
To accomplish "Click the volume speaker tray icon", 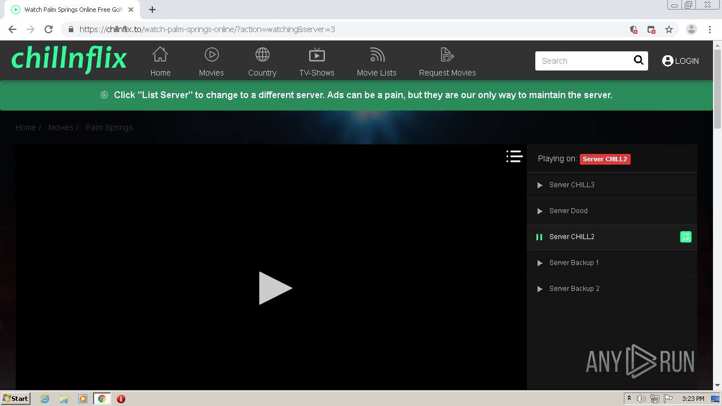I will coord(641,399).
